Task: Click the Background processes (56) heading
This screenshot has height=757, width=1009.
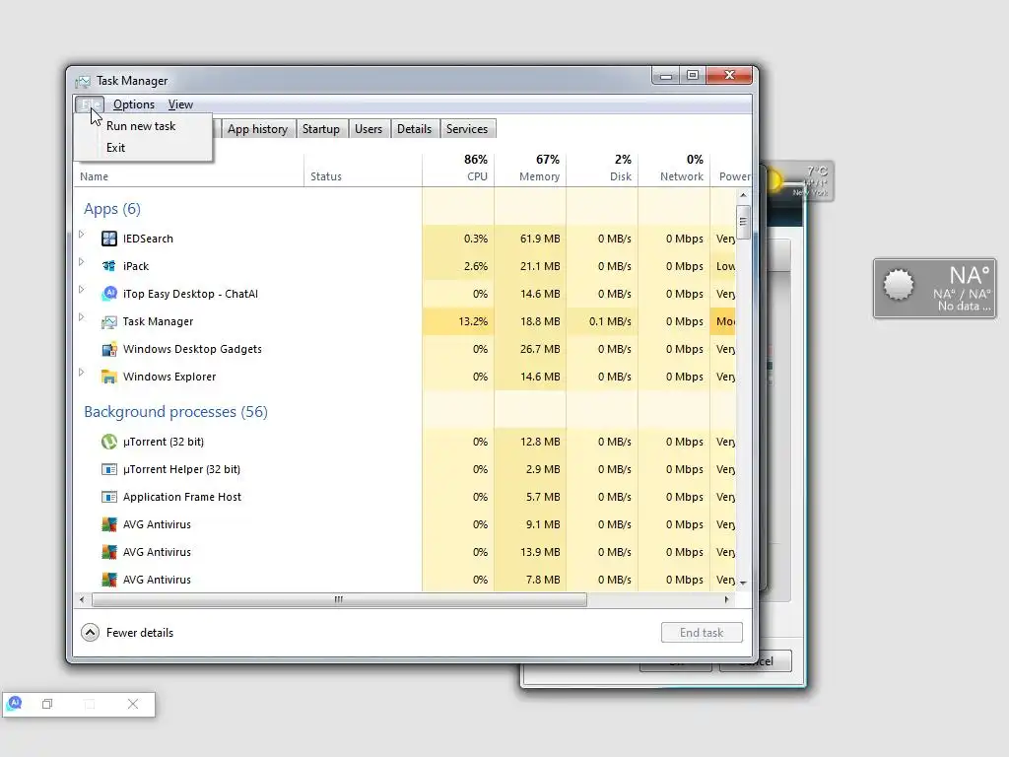Action: 175,412
